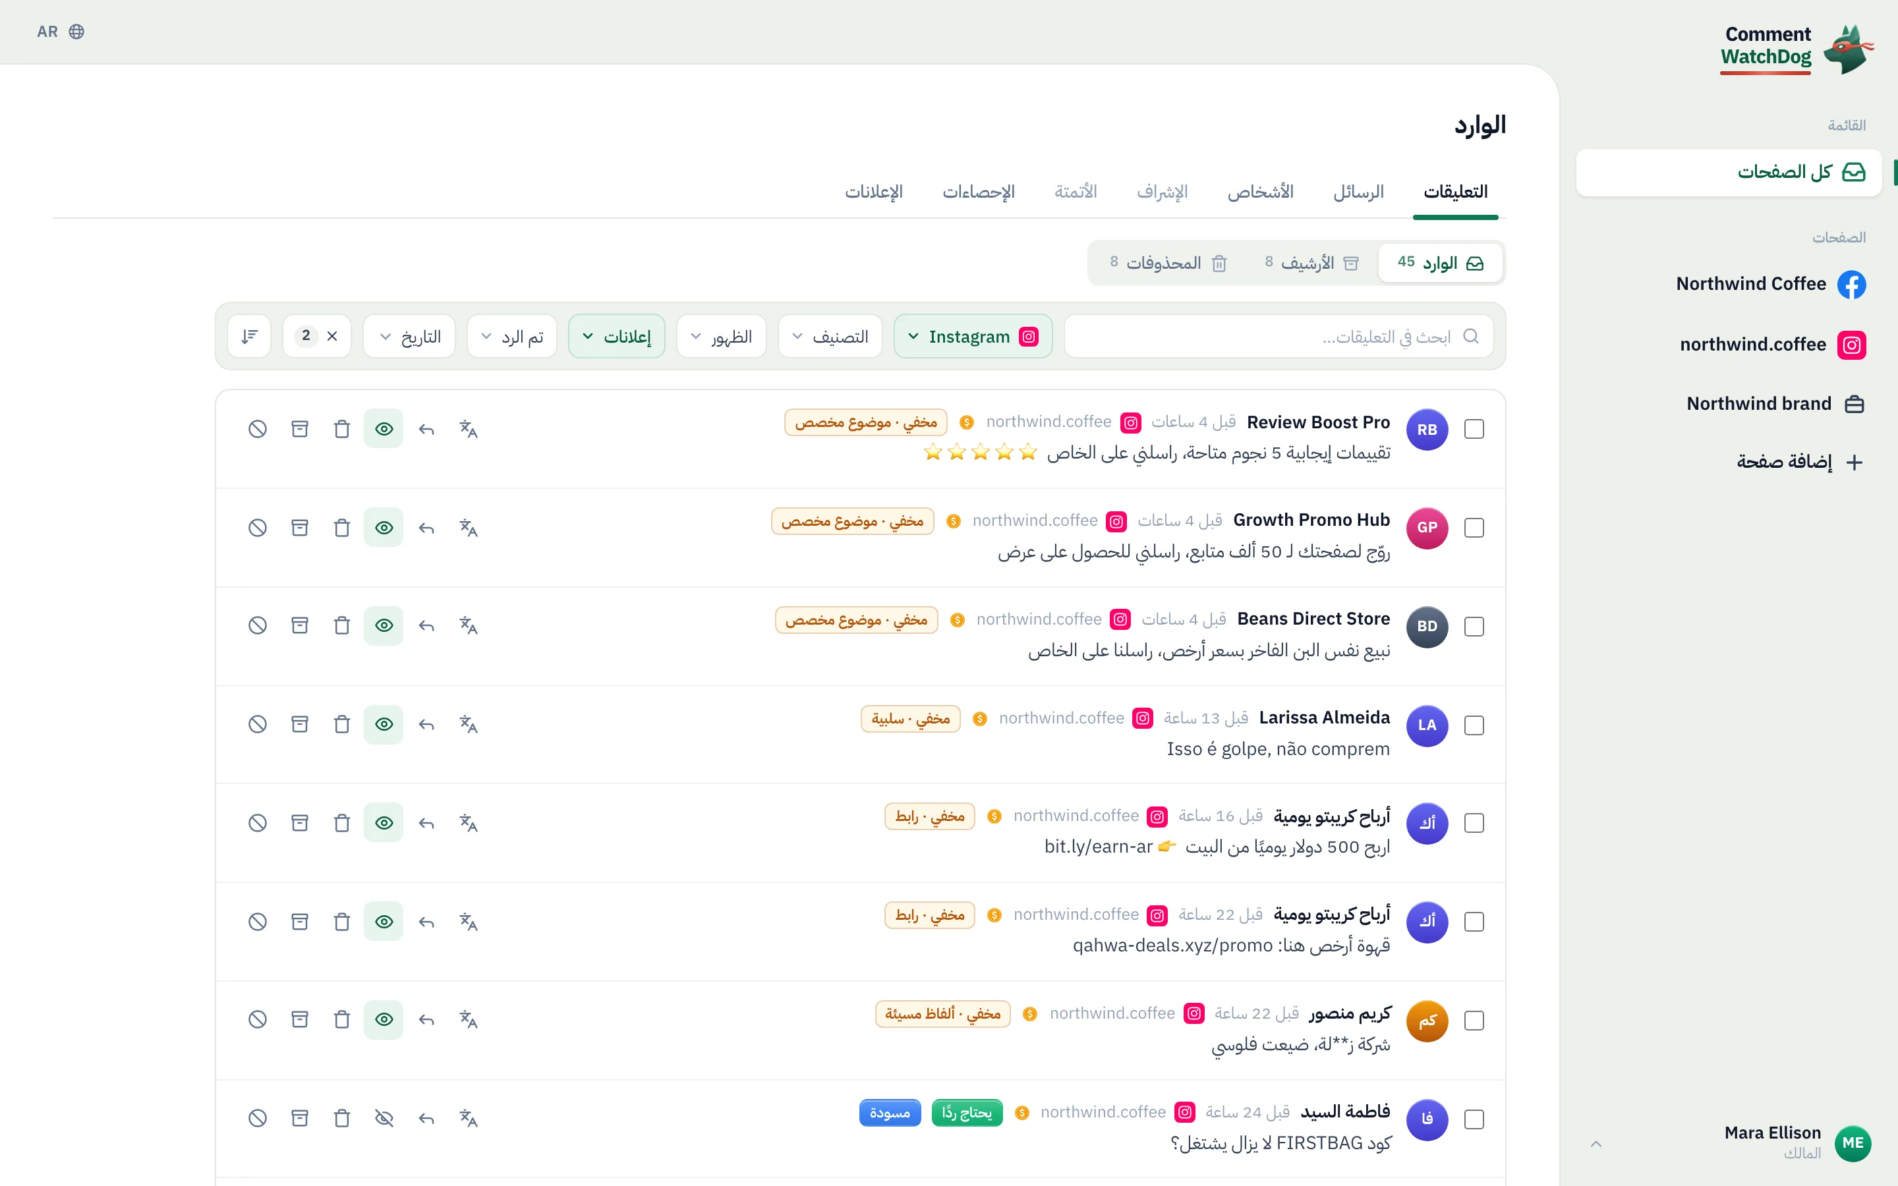The width and height of the screenshot is (1898, 1186).
Task: Hide the فاطمة السيد comment using crossed eye
Action: point(384,1119)
